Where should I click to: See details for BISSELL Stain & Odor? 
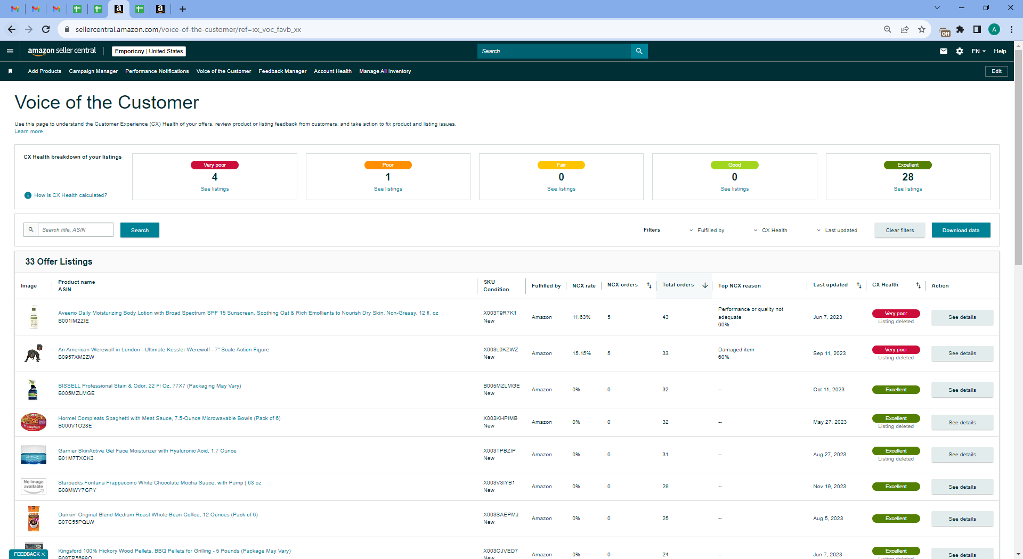[x=962, y=390]
